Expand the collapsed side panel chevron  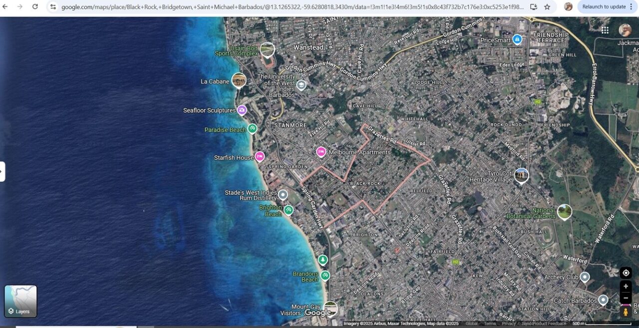point(2,171)
